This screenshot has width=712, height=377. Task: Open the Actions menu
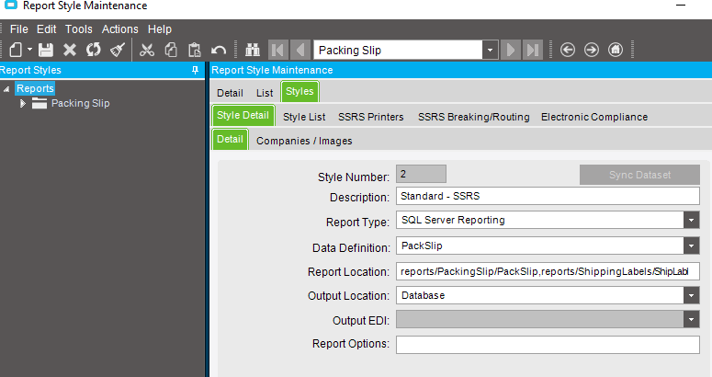[x=119, y=29]
